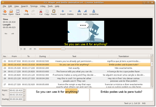Viewport: 156px width, 107px height.
Task: Click in the subtitle text edit box
Action: (58, 95)
